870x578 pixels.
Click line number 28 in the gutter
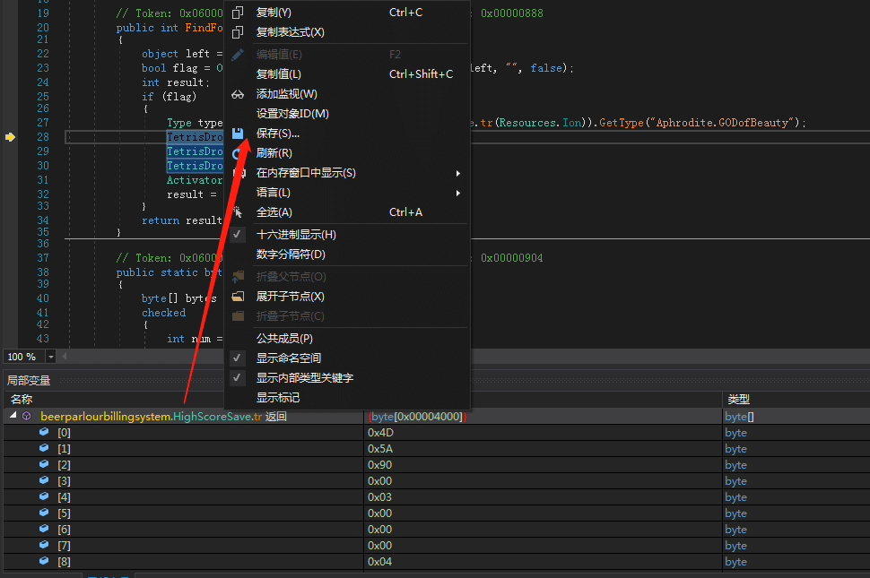(x=43, y=137)
